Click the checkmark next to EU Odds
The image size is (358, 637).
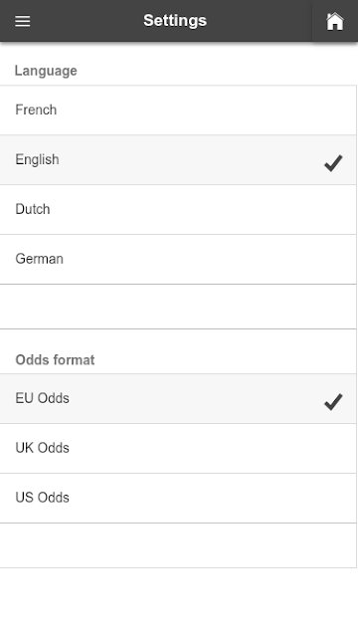coord(333,402)
